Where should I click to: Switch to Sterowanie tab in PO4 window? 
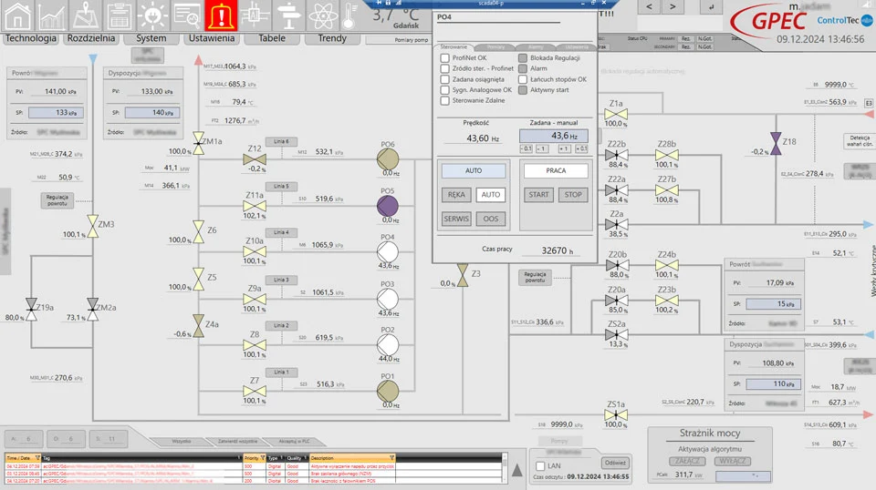[454, 47]
